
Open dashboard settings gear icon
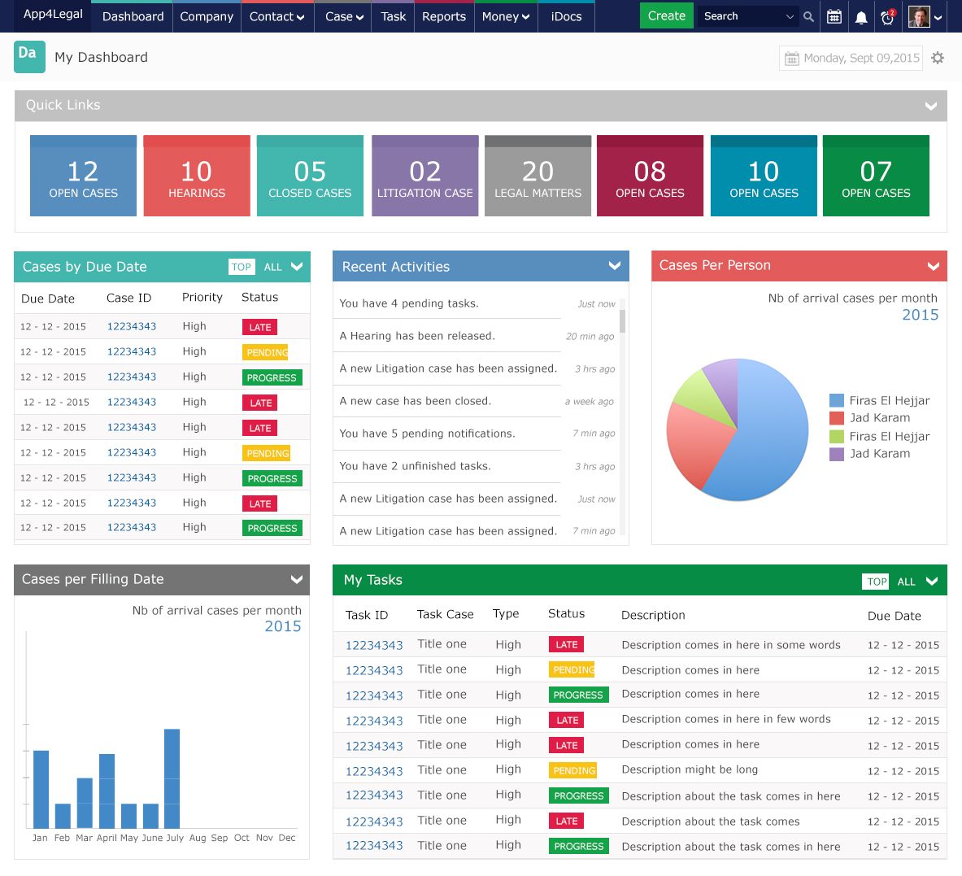point(938,58)
